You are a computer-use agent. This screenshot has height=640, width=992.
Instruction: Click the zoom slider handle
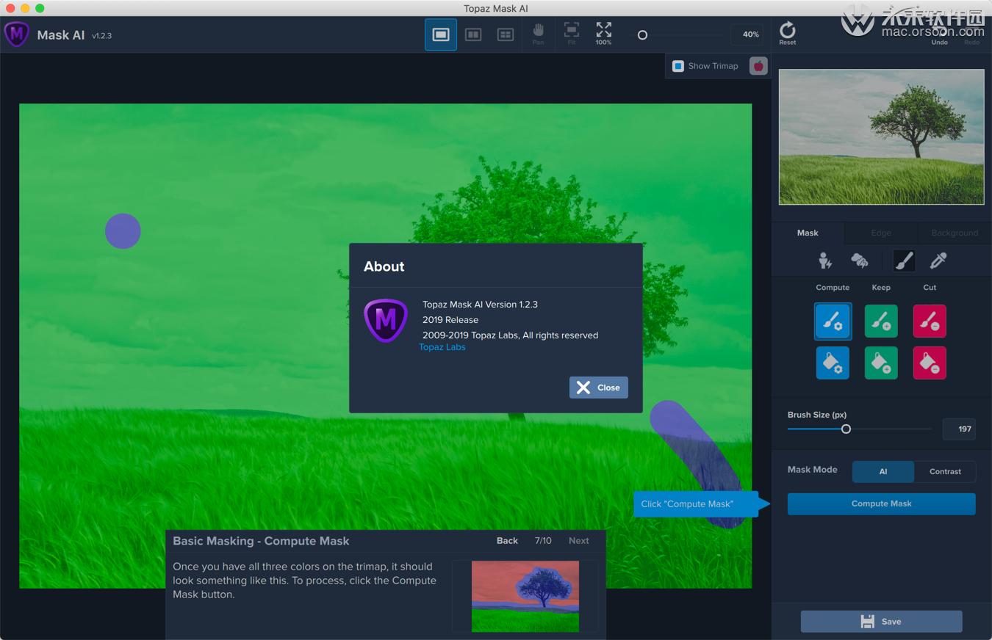point(642,34)
